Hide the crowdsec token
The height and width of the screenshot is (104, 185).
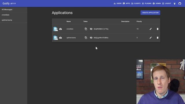coord(91,29)
